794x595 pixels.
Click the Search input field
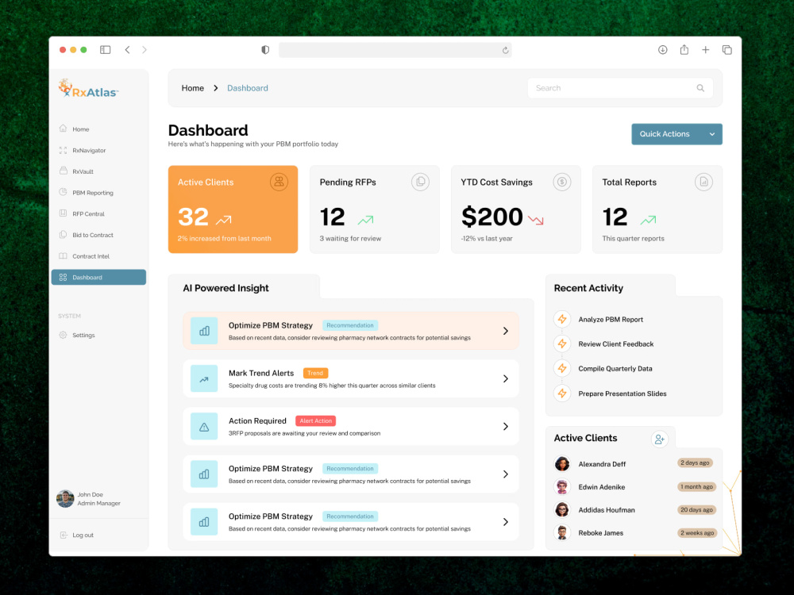(x=620, y=88)
